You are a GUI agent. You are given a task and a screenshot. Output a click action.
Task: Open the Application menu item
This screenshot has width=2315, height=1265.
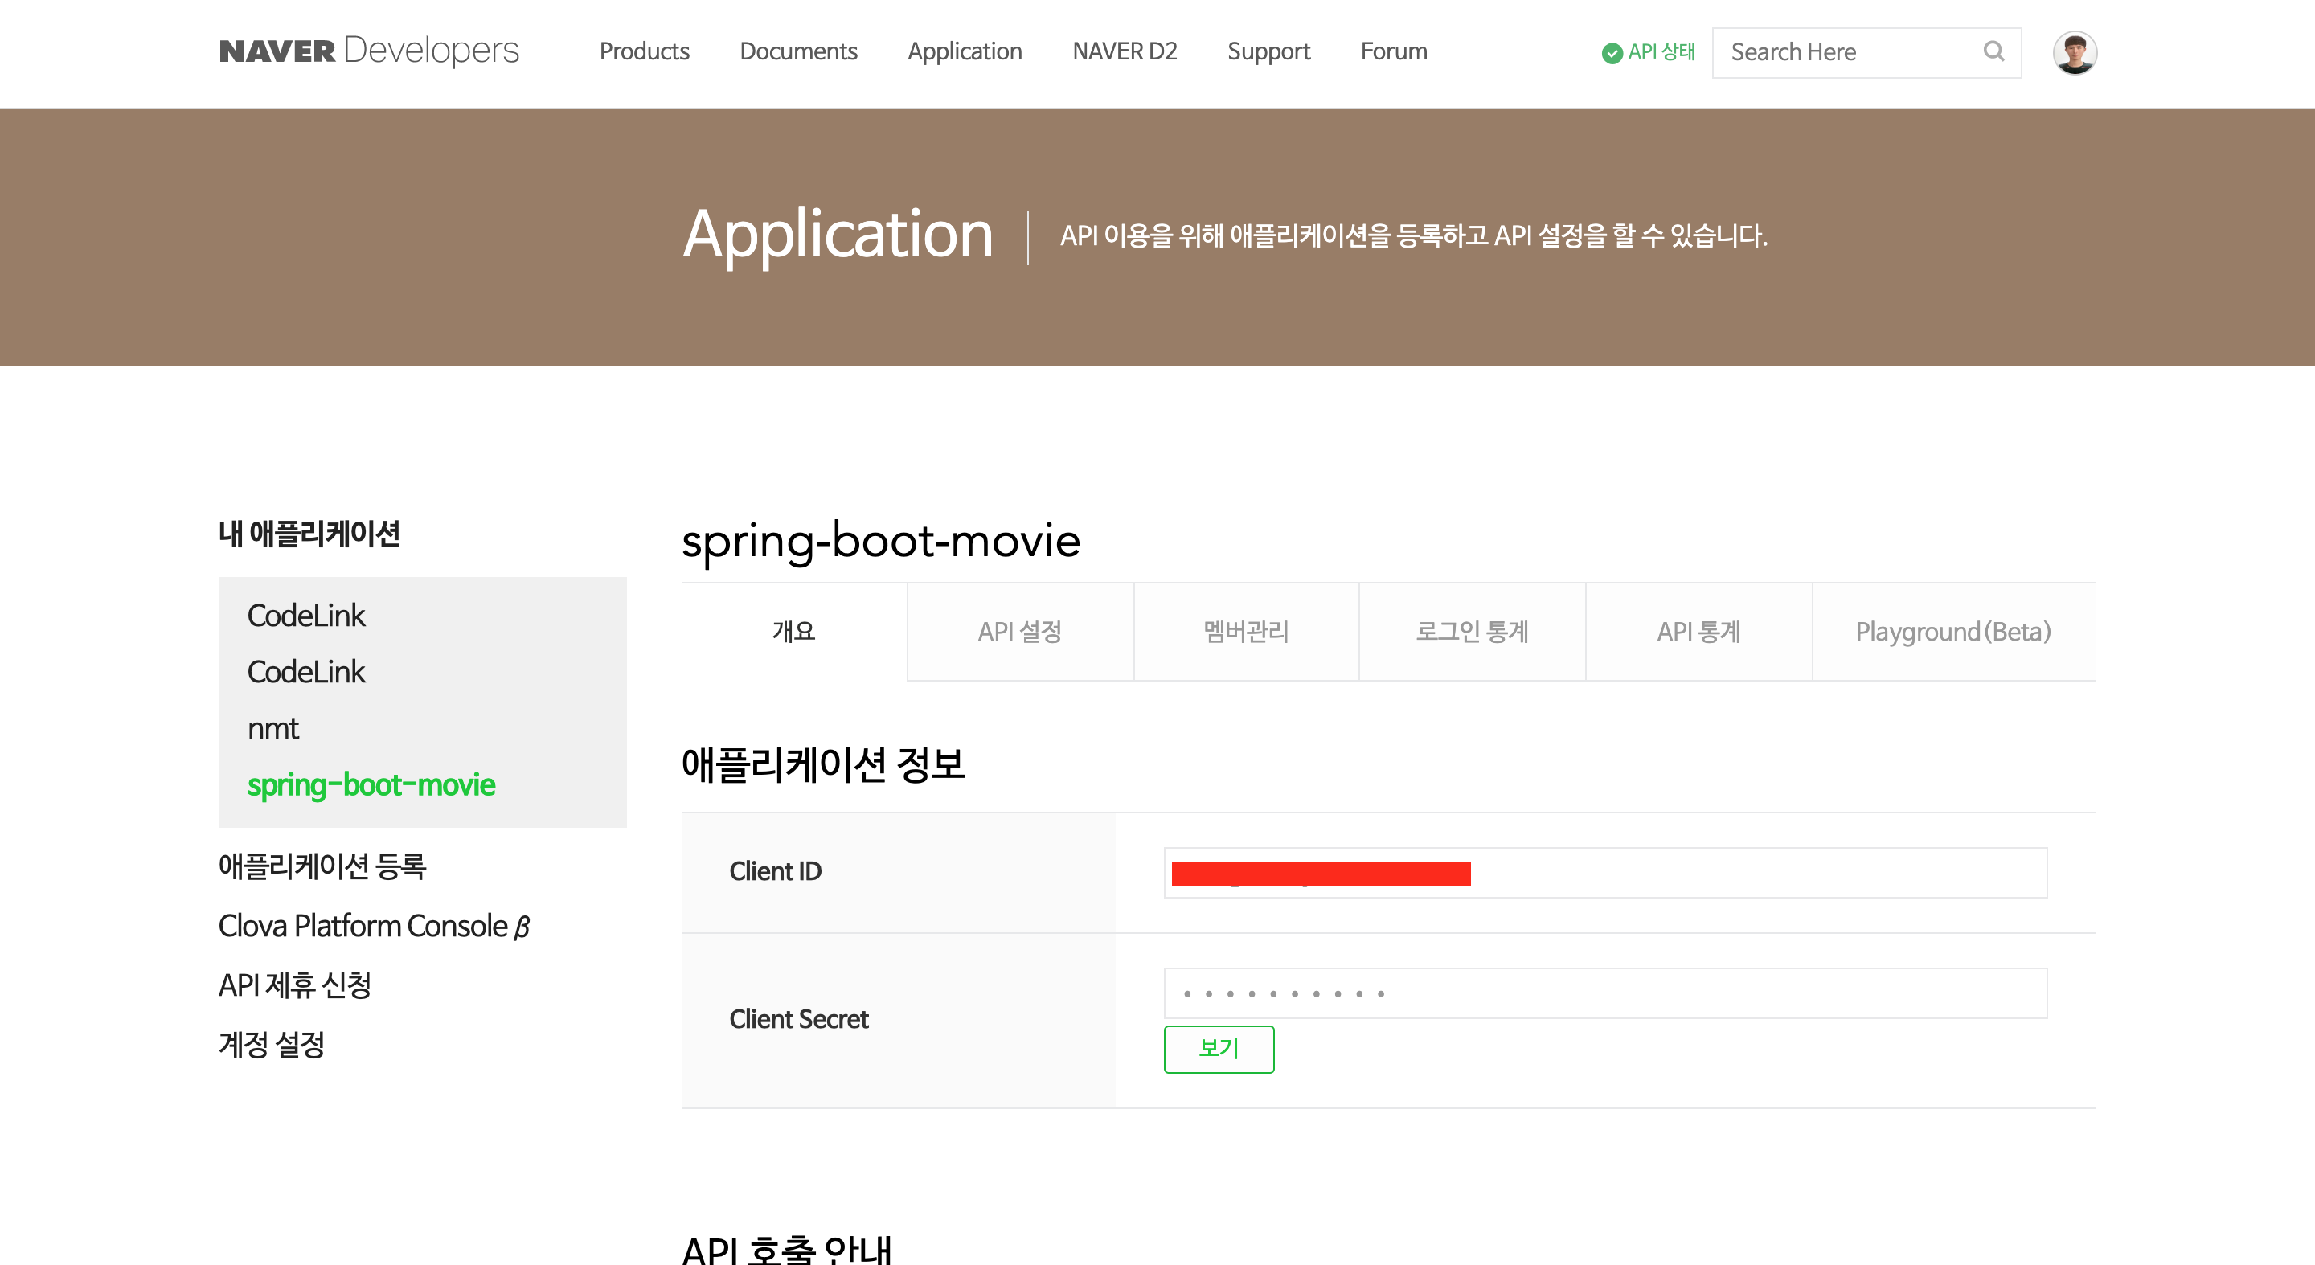tap(965, 52)
